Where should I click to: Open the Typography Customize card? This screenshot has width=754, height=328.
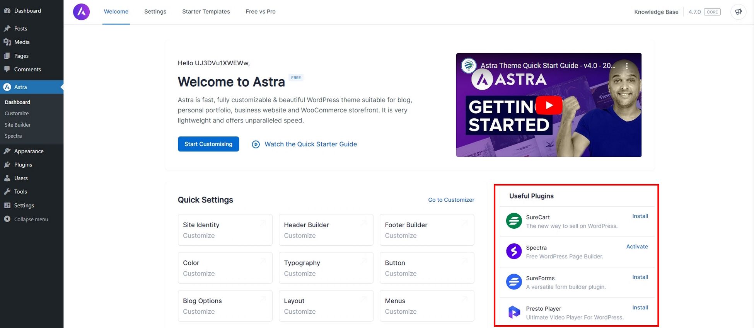[x=326, y=268]
